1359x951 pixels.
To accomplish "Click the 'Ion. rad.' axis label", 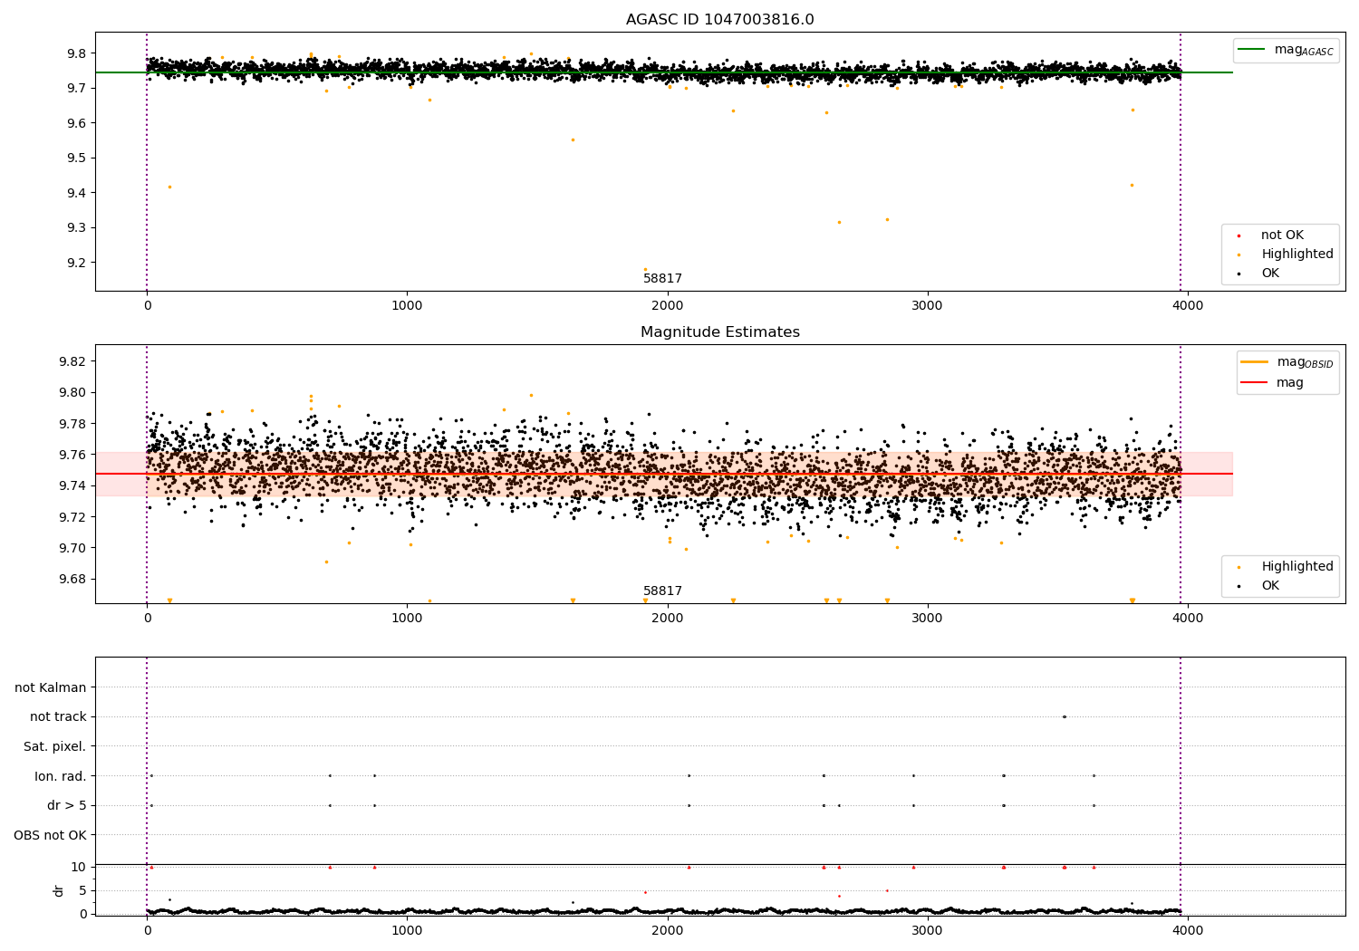I will (x=61, y=776).
